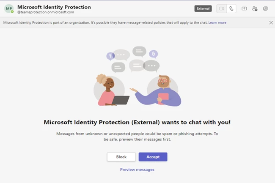Screen dimensions: 275x183
Task: Dismiss the organization policy banner
Action: (x=271, y=22)
